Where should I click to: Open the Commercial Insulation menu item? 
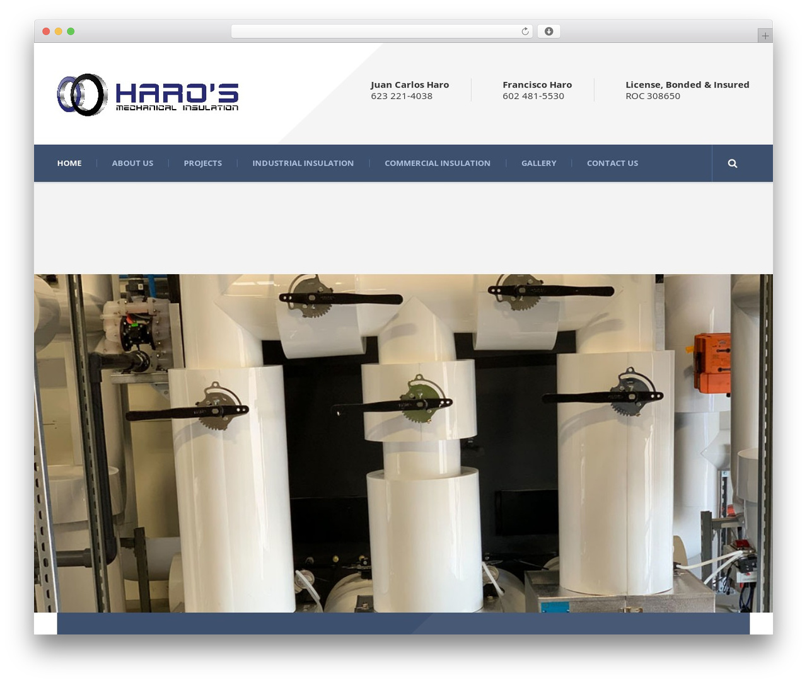tap(438, 163)
